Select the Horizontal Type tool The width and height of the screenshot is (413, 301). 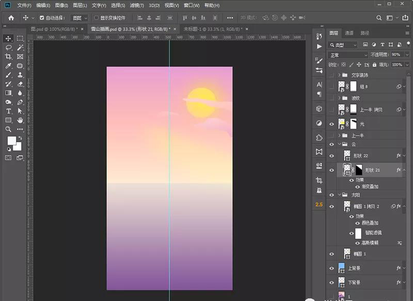tap(8, 111)
